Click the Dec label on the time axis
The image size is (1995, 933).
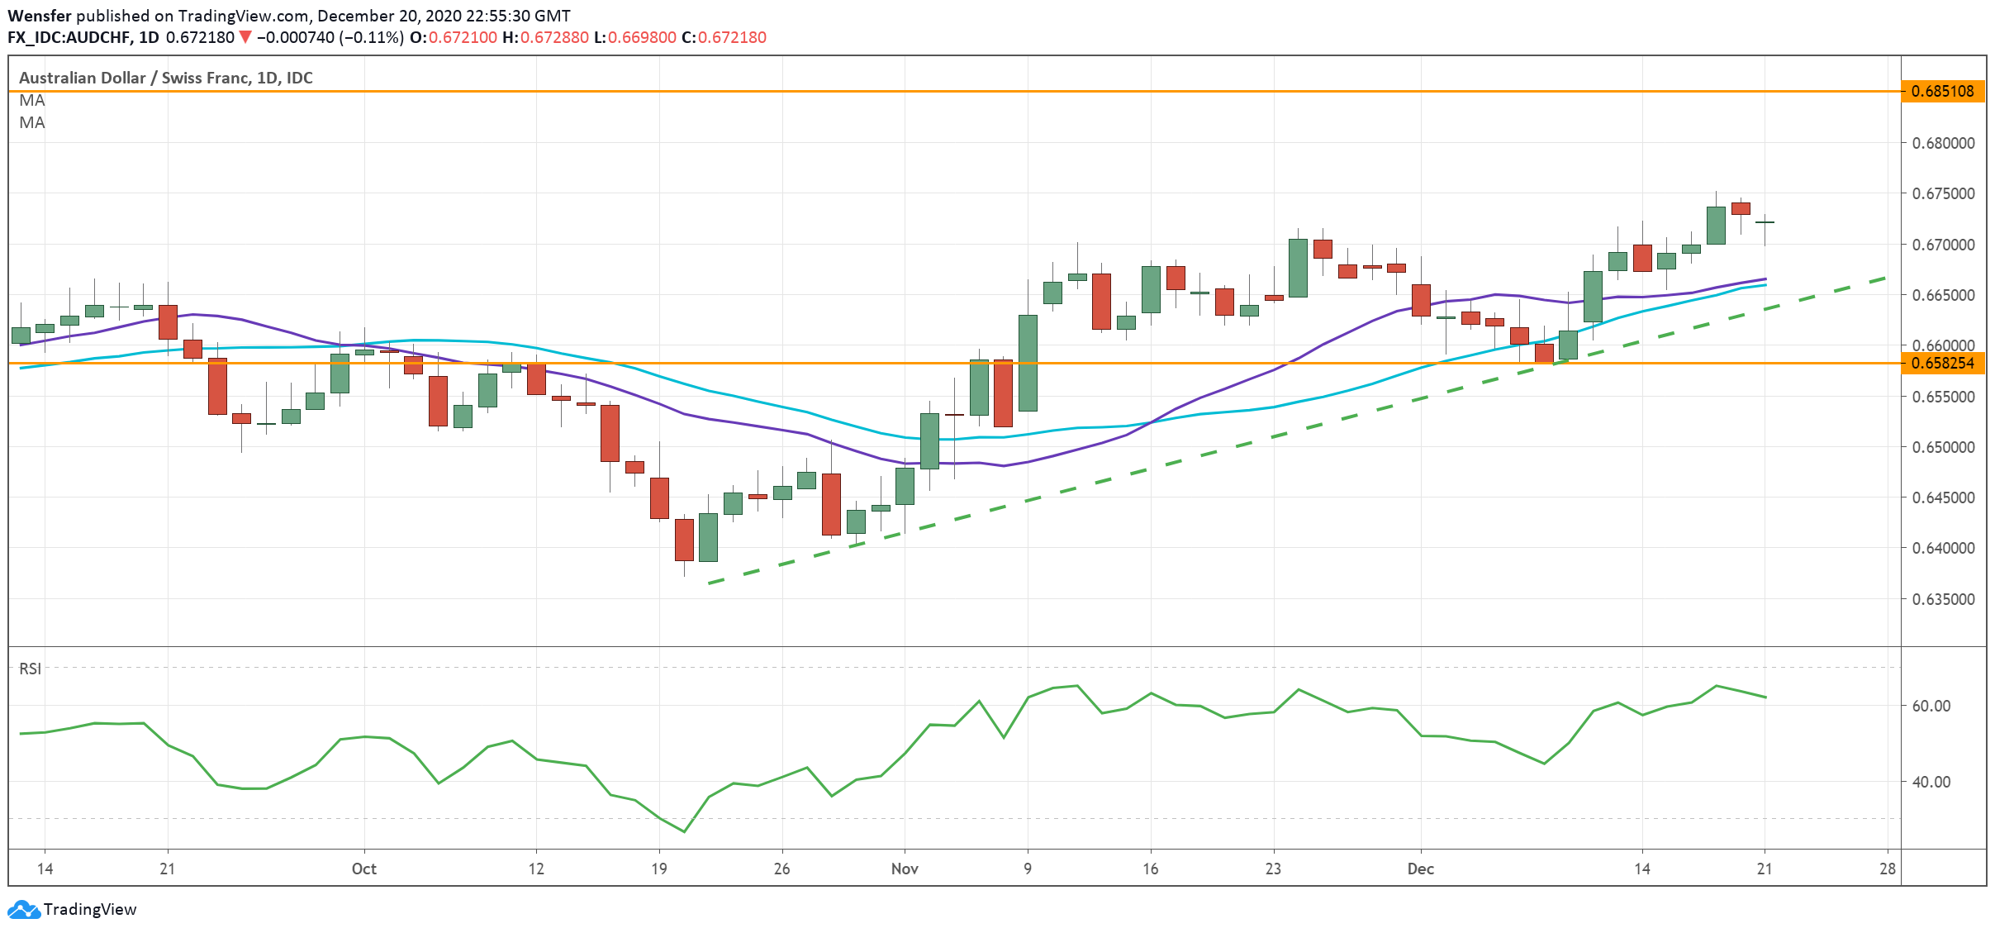tap(1420, 869)
